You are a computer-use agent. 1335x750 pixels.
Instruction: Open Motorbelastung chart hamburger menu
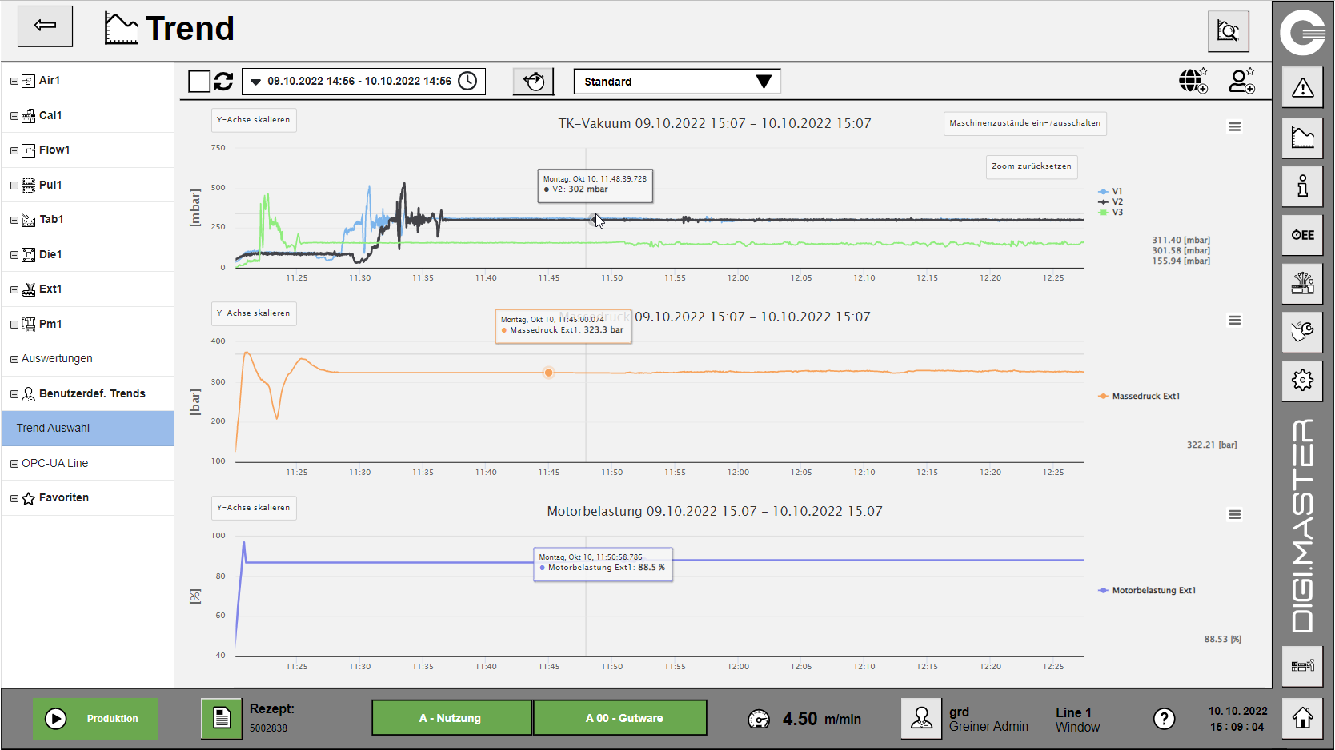coord(1235,515)
